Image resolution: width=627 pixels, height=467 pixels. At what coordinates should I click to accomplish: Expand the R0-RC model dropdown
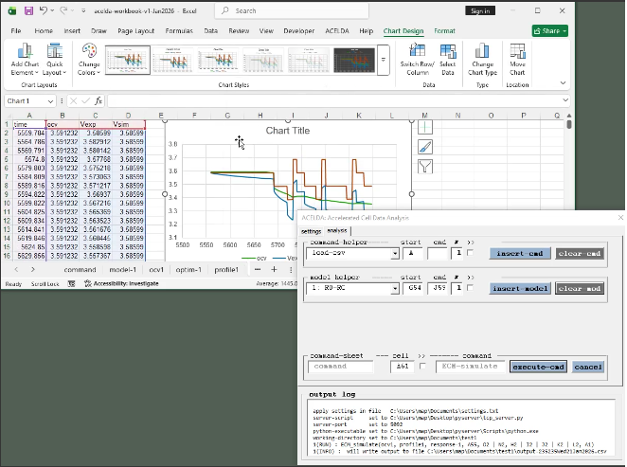click(x=395, y=289)
